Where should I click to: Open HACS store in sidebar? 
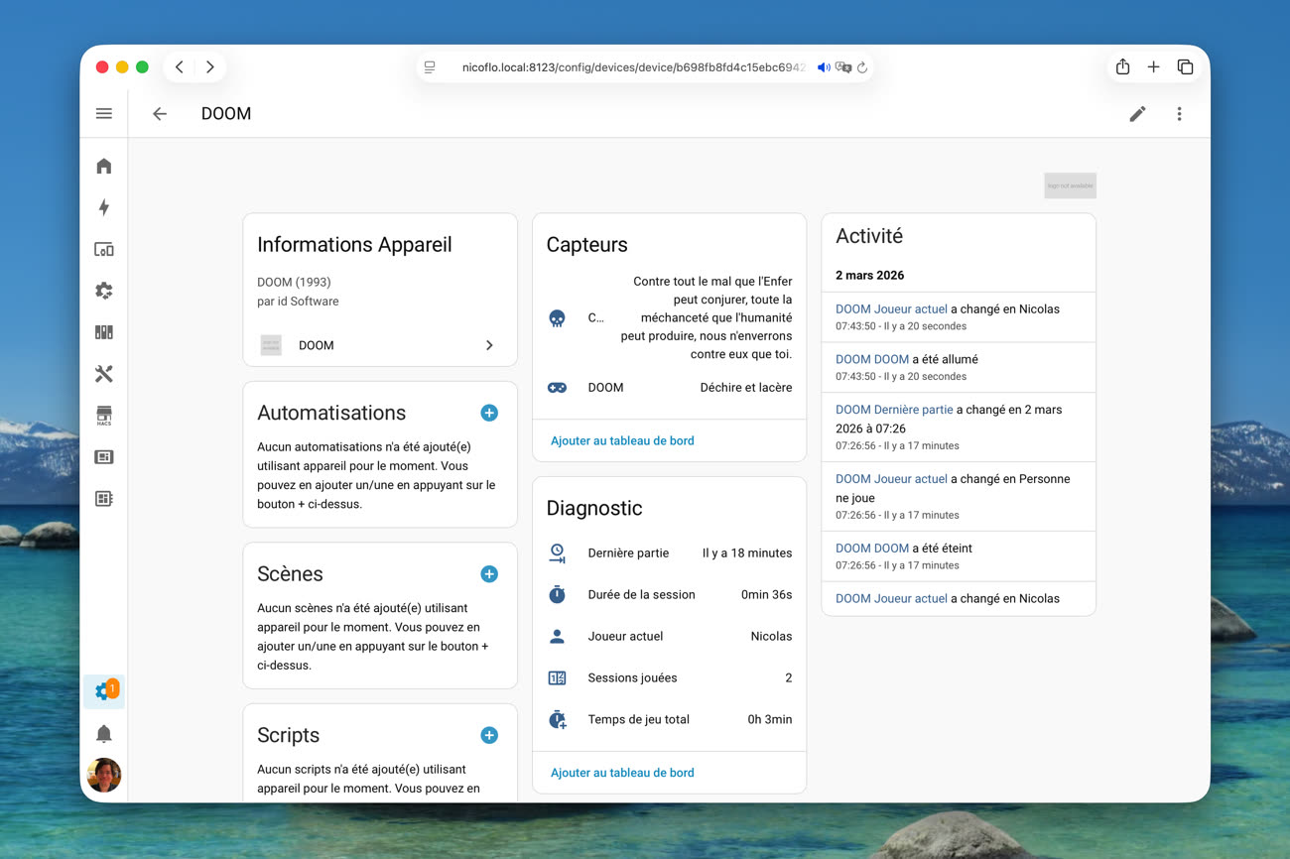[x=104, y=416]
